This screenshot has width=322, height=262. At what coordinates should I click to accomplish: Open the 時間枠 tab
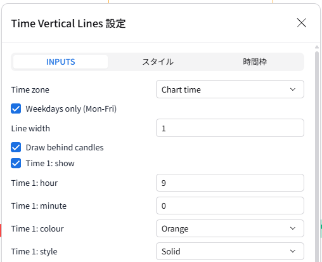255,62
